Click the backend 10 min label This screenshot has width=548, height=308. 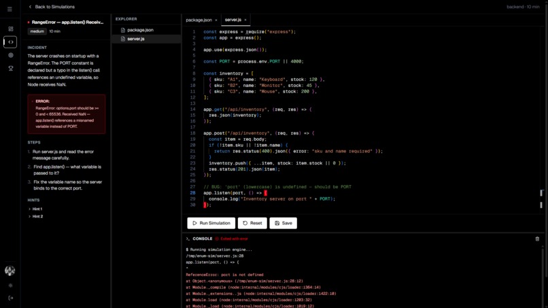coord(523,7)
